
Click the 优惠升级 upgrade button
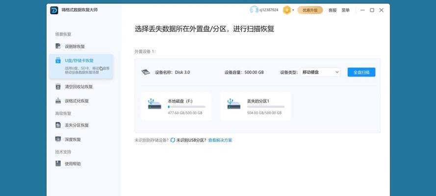[x=310, y=10]
